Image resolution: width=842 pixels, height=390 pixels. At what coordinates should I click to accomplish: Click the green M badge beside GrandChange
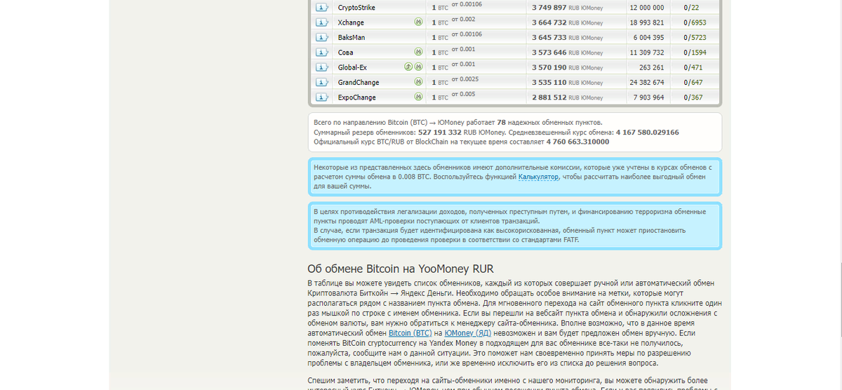coord(418,82)
